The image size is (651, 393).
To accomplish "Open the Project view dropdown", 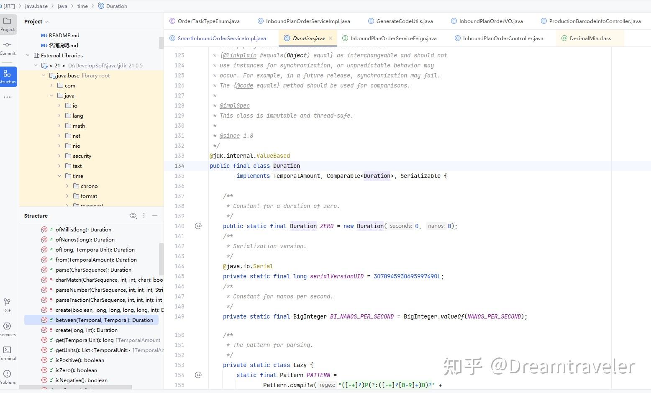I will coord(36,21).
